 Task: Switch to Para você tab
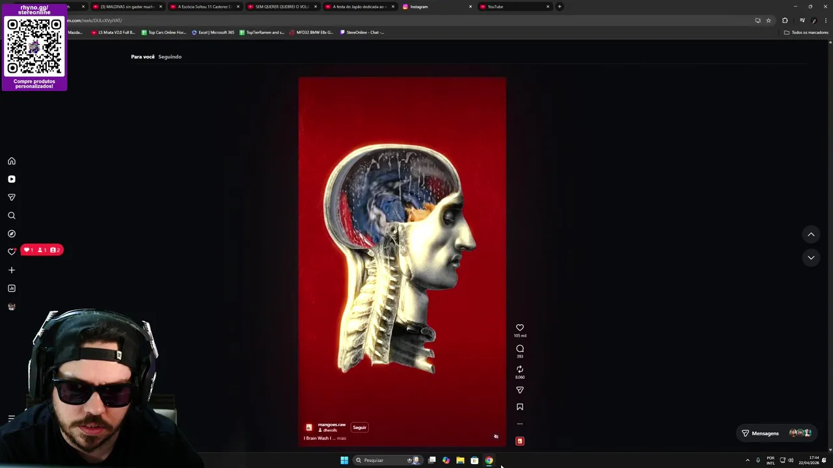coord(143,57)
